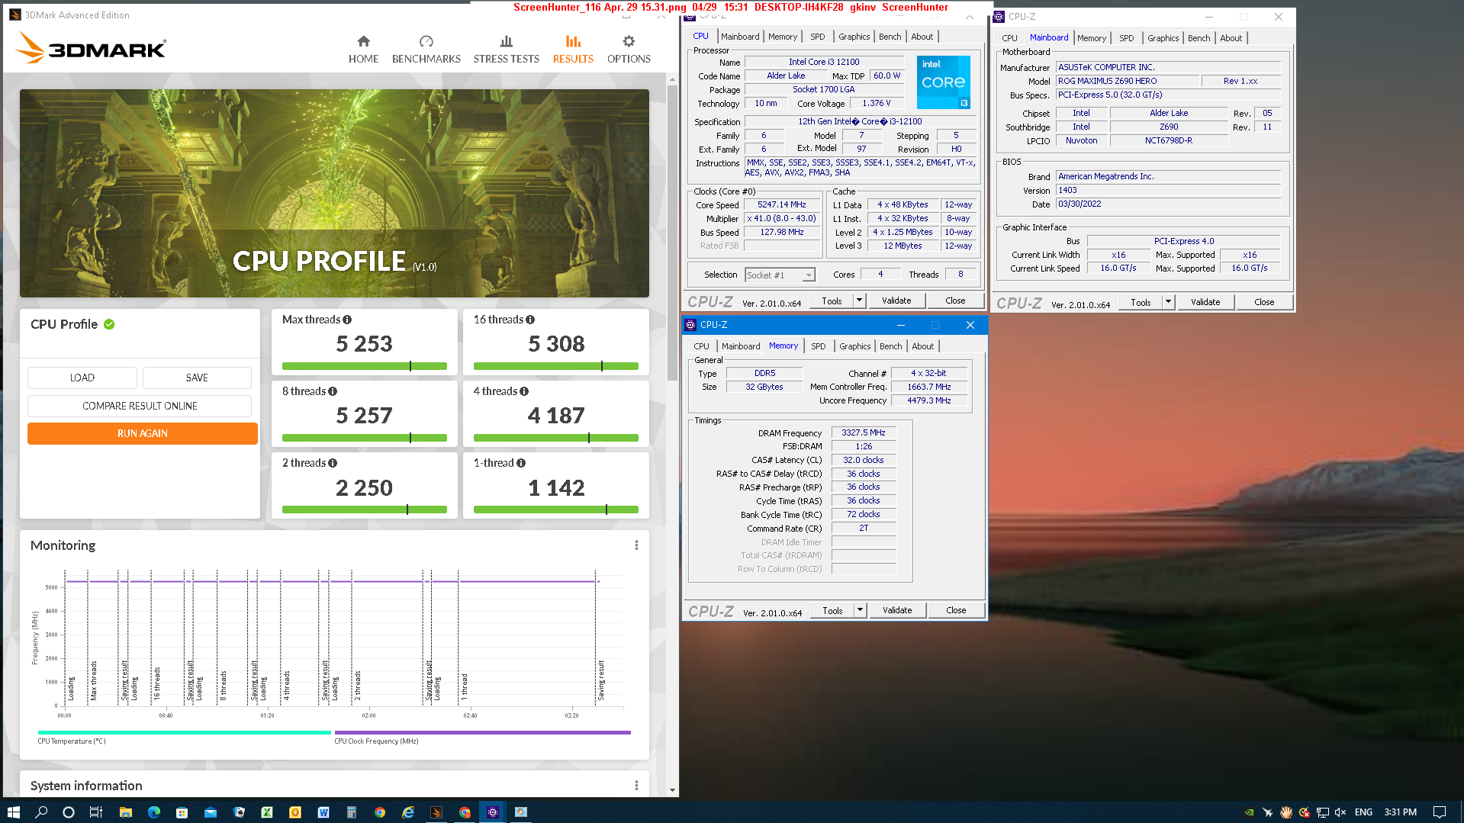Open Graphics tab in the Mainboard CPU-Z window
Image resolution: width=1464 pixels, height=823 pixels.
click(x=1163, y=38)
